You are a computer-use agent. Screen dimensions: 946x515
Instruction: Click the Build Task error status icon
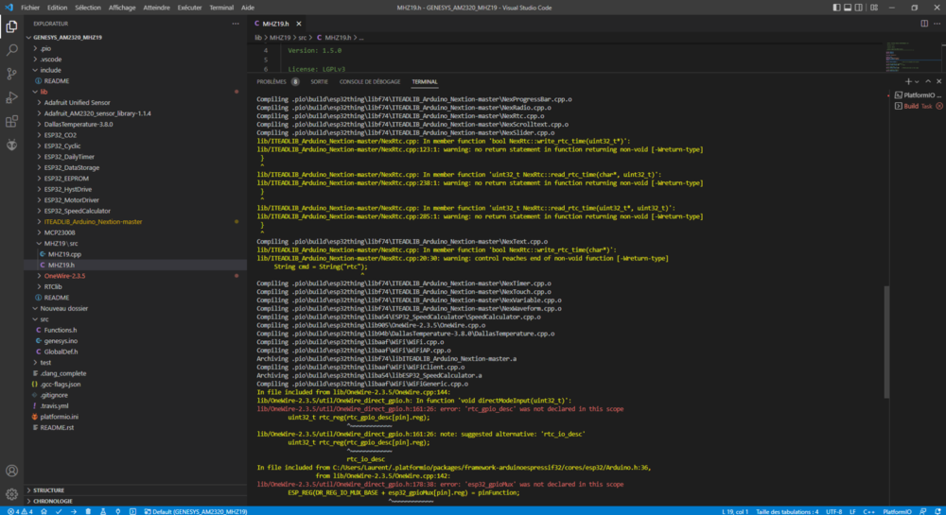[939, 106]
